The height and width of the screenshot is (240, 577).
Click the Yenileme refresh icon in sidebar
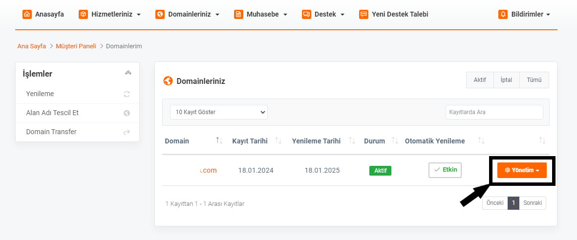click(127, 94)
